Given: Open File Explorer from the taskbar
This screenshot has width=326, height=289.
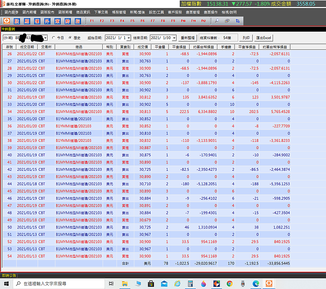Looking at the screenshot, I should click(x=125, y=284).
